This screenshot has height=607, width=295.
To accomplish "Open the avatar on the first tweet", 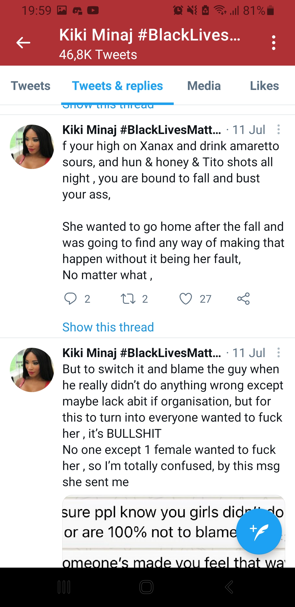I will [32, 147].
